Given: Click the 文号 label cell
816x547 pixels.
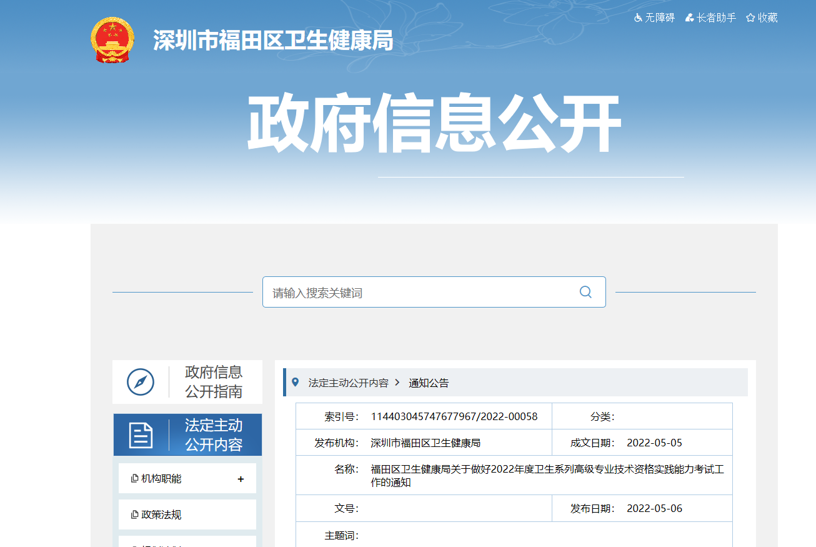Looking at the screenshot, I should tap(347, 508).
